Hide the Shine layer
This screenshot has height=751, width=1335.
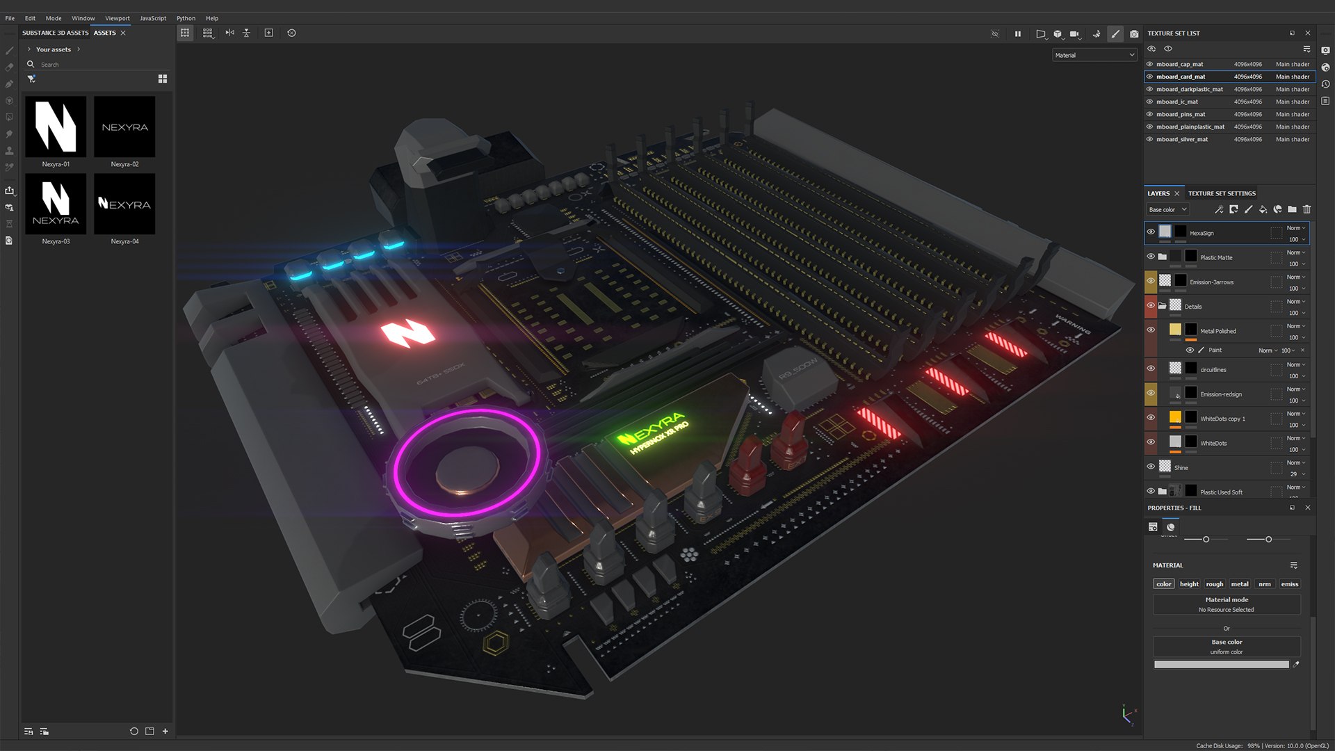[x=1151, y=467]
